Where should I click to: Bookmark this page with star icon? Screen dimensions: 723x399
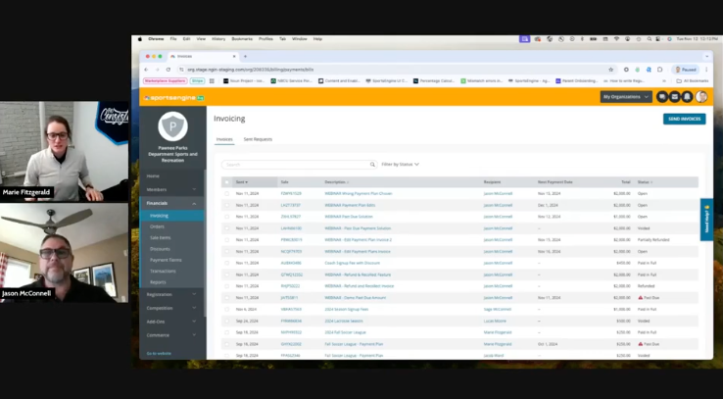(611, 70)
